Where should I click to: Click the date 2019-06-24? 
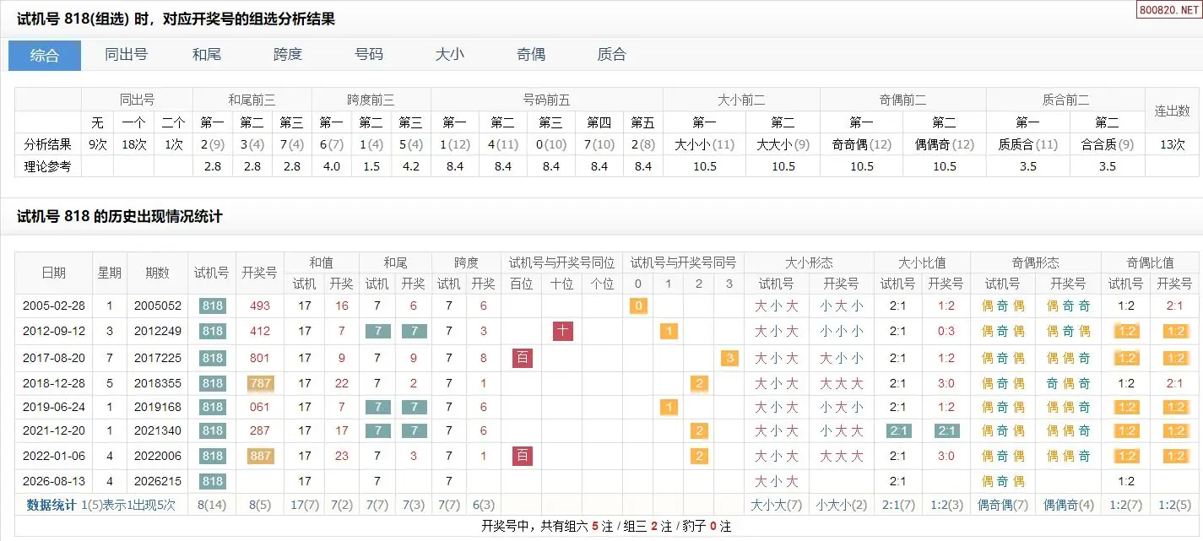click(x=54, y=408)
